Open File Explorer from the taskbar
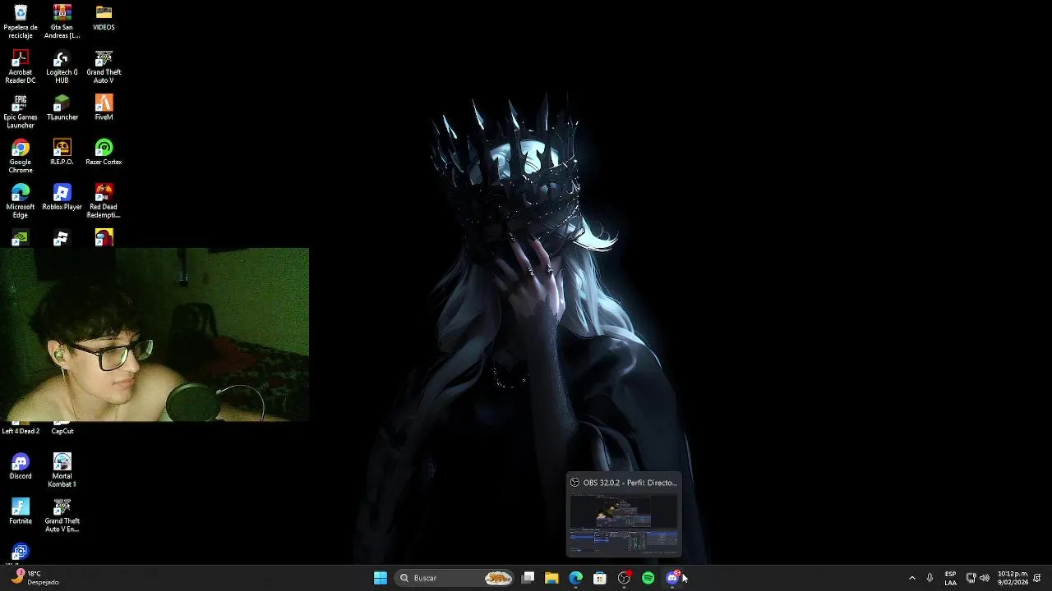1052x591 pixels. [551, 578]
